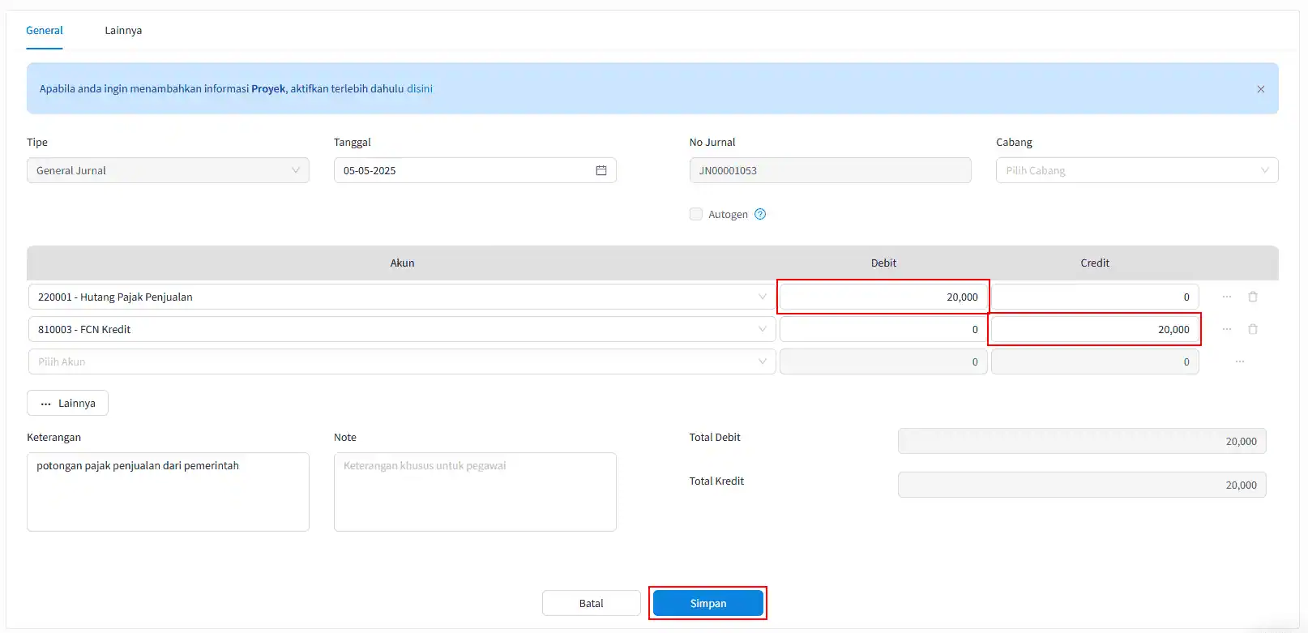Click the Batal button

point(592,603)
